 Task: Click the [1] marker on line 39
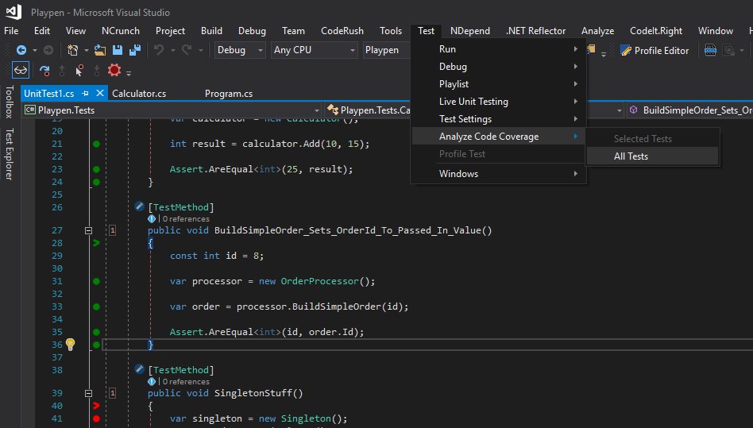pyautogui.click(x=112, y=393)
